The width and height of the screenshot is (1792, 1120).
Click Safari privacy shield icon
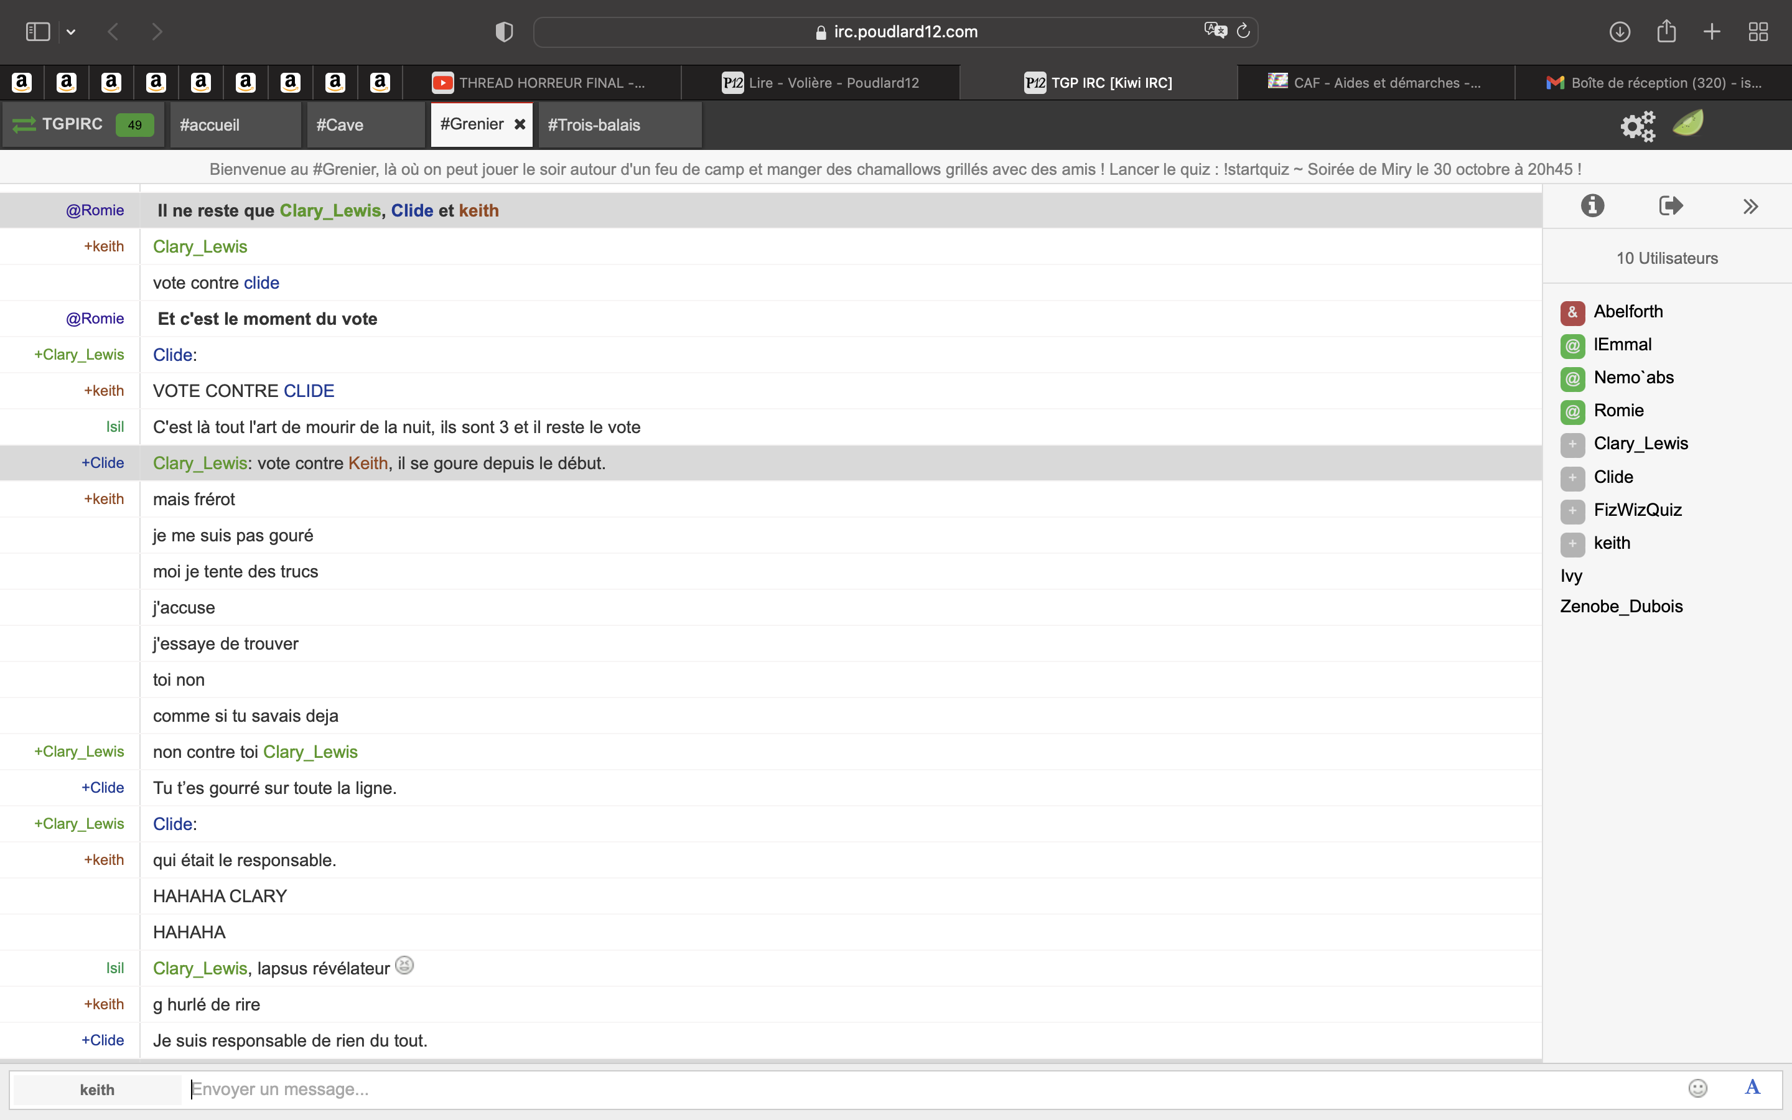point(504,32)
